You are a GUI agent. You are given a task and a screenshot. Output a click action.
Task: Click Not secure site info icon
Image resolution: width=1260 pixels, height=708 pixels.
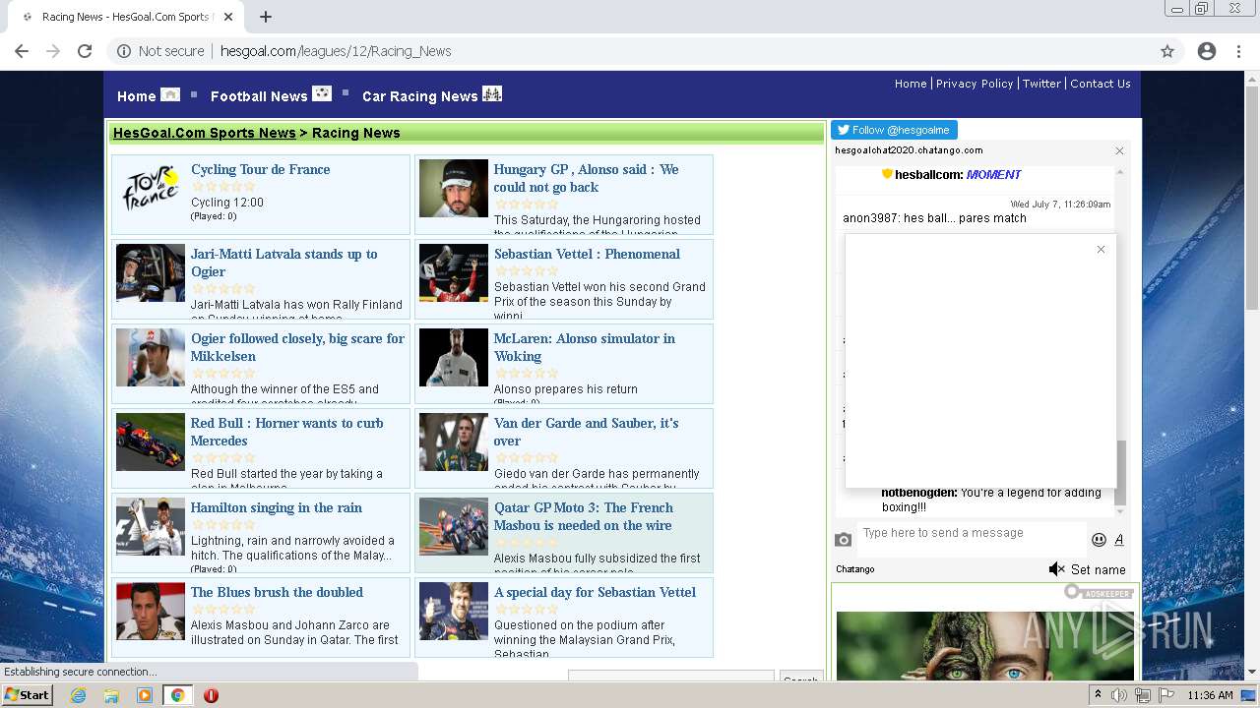pos(124,51)
